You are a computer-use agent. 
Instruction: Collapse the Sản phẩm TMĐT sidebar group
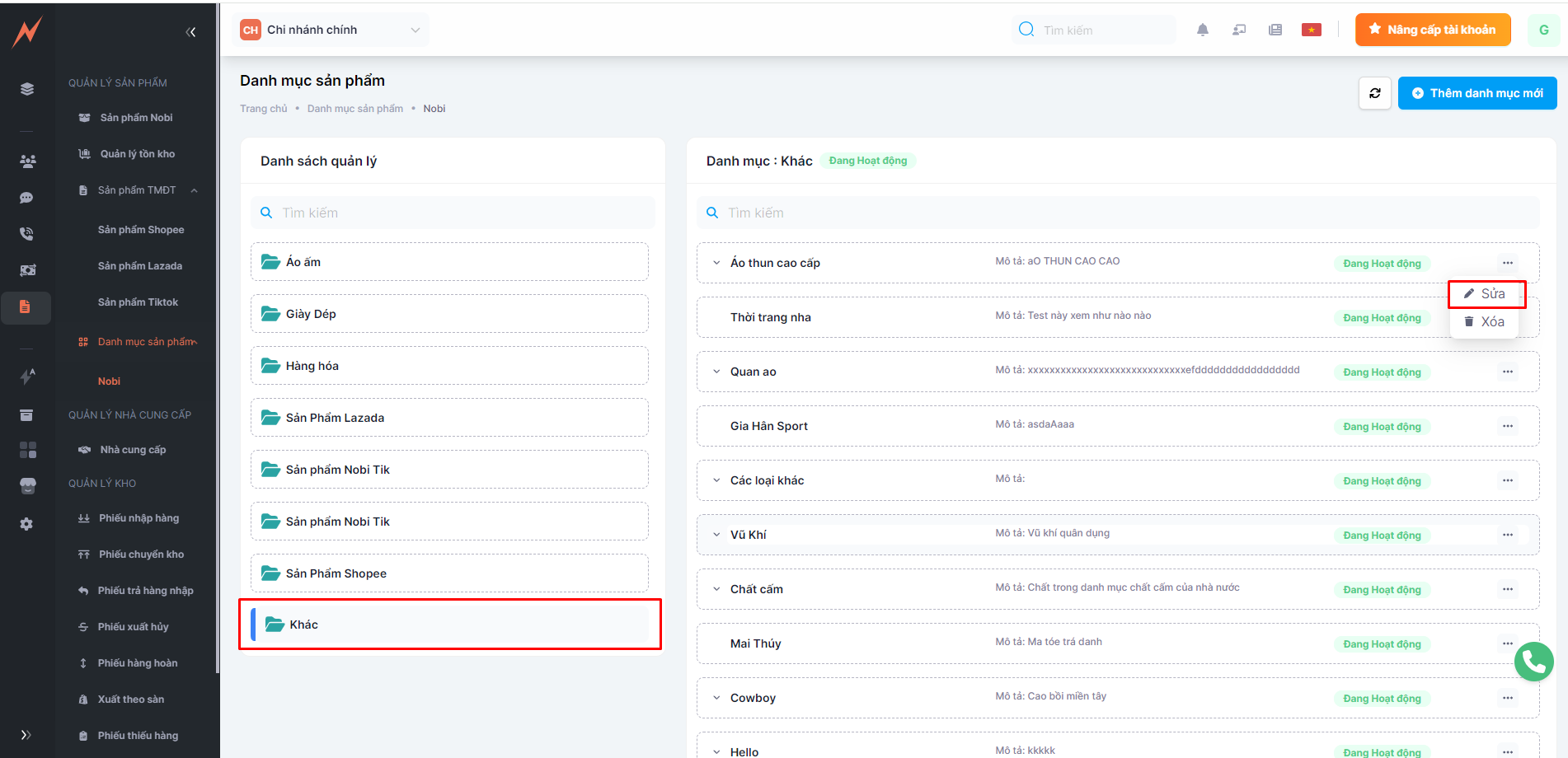pyautogui.click(x=195, y=190)
